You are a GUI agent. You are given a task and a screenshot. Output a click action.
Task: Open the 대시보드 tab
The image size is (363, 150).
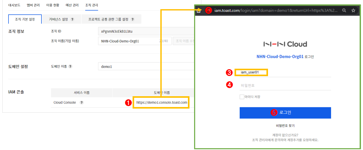(x=14, y=5)
